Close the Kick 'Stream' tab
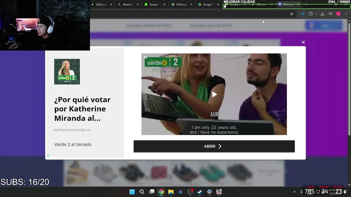Viewport: 351px width, 197px height. (x=164, y=4)
